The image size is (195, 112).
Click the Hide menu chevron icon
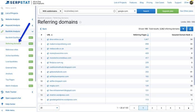click(x=2, y=110)
